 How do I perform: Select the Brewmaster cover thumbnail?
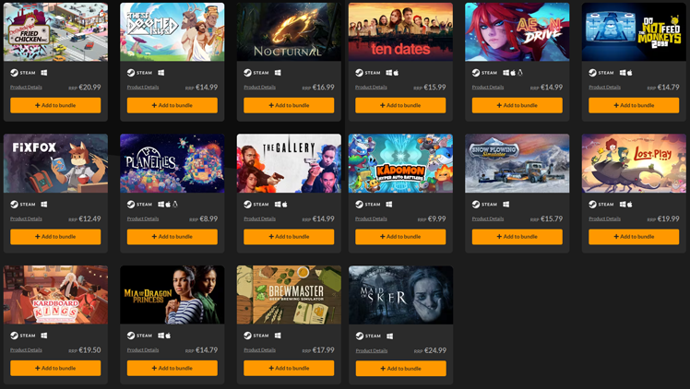289,294
